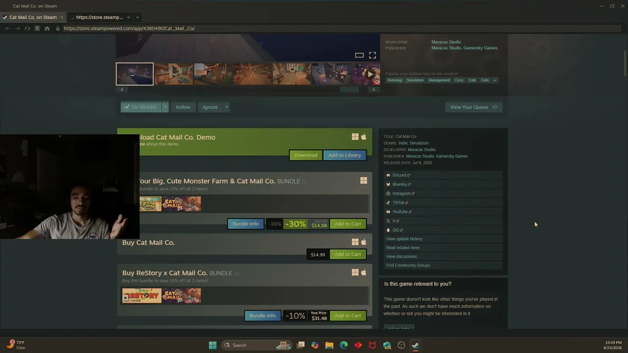The width and height of the screenshot is (628, 353).
Task: Open Bundle info for ReStory bundle
Action: [x=262, y=316]
